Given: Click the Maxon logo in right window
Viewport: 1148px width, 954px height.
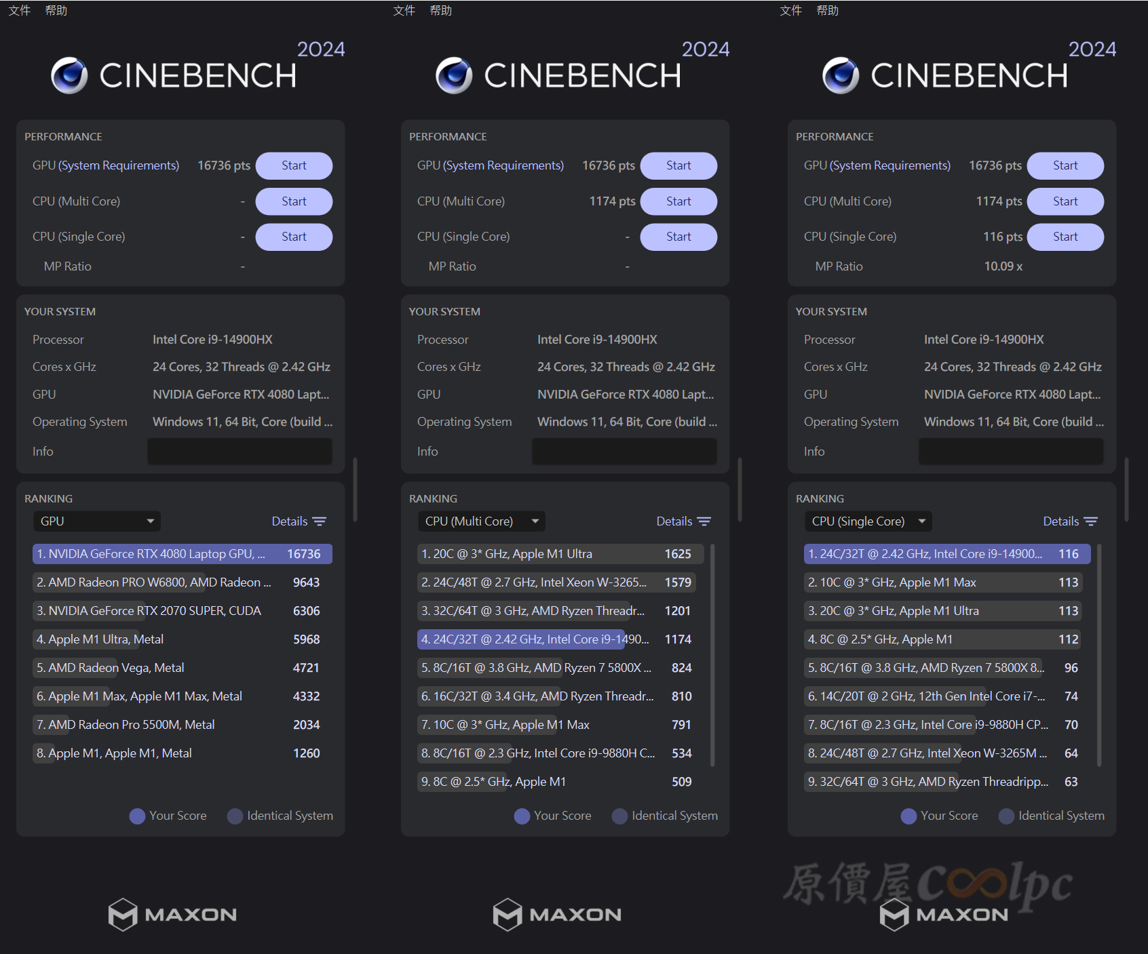Looking at the screenshot, I should click(x=944, y=915).
